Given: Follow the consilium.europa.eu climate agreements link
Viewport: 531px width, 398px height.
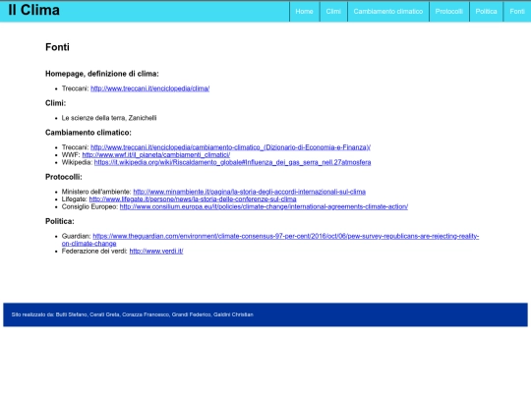Looking at the screenshot, I should pos(264,206).
